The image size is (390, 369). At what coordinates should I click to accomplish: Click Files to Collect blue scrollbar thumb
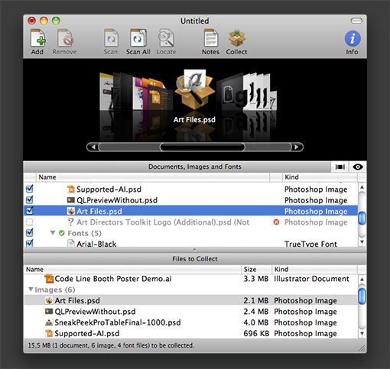[x=362, y=296]
